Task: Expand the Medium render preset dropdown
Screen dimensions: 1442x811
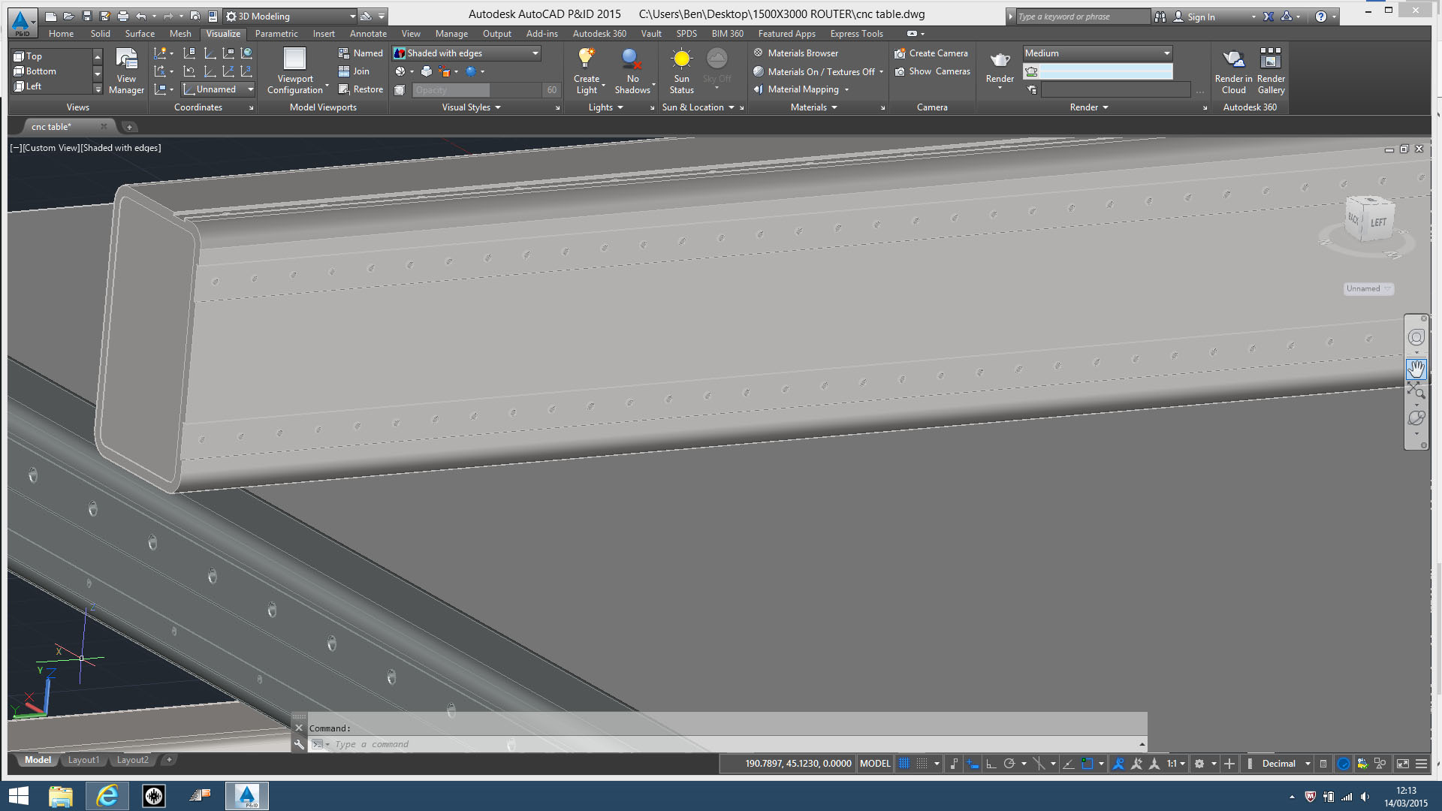Action: tap(1166, 53)
